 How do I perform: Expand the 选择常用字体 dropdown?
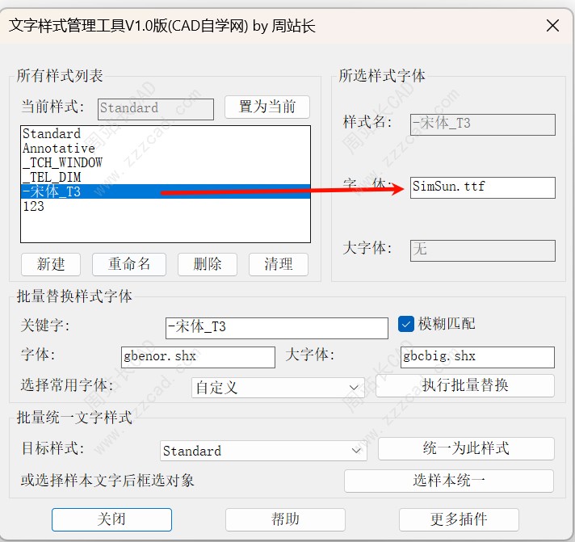[x=278, y=387]
